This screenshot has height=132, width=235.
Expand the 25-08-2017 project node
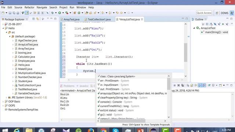point(3,24)
